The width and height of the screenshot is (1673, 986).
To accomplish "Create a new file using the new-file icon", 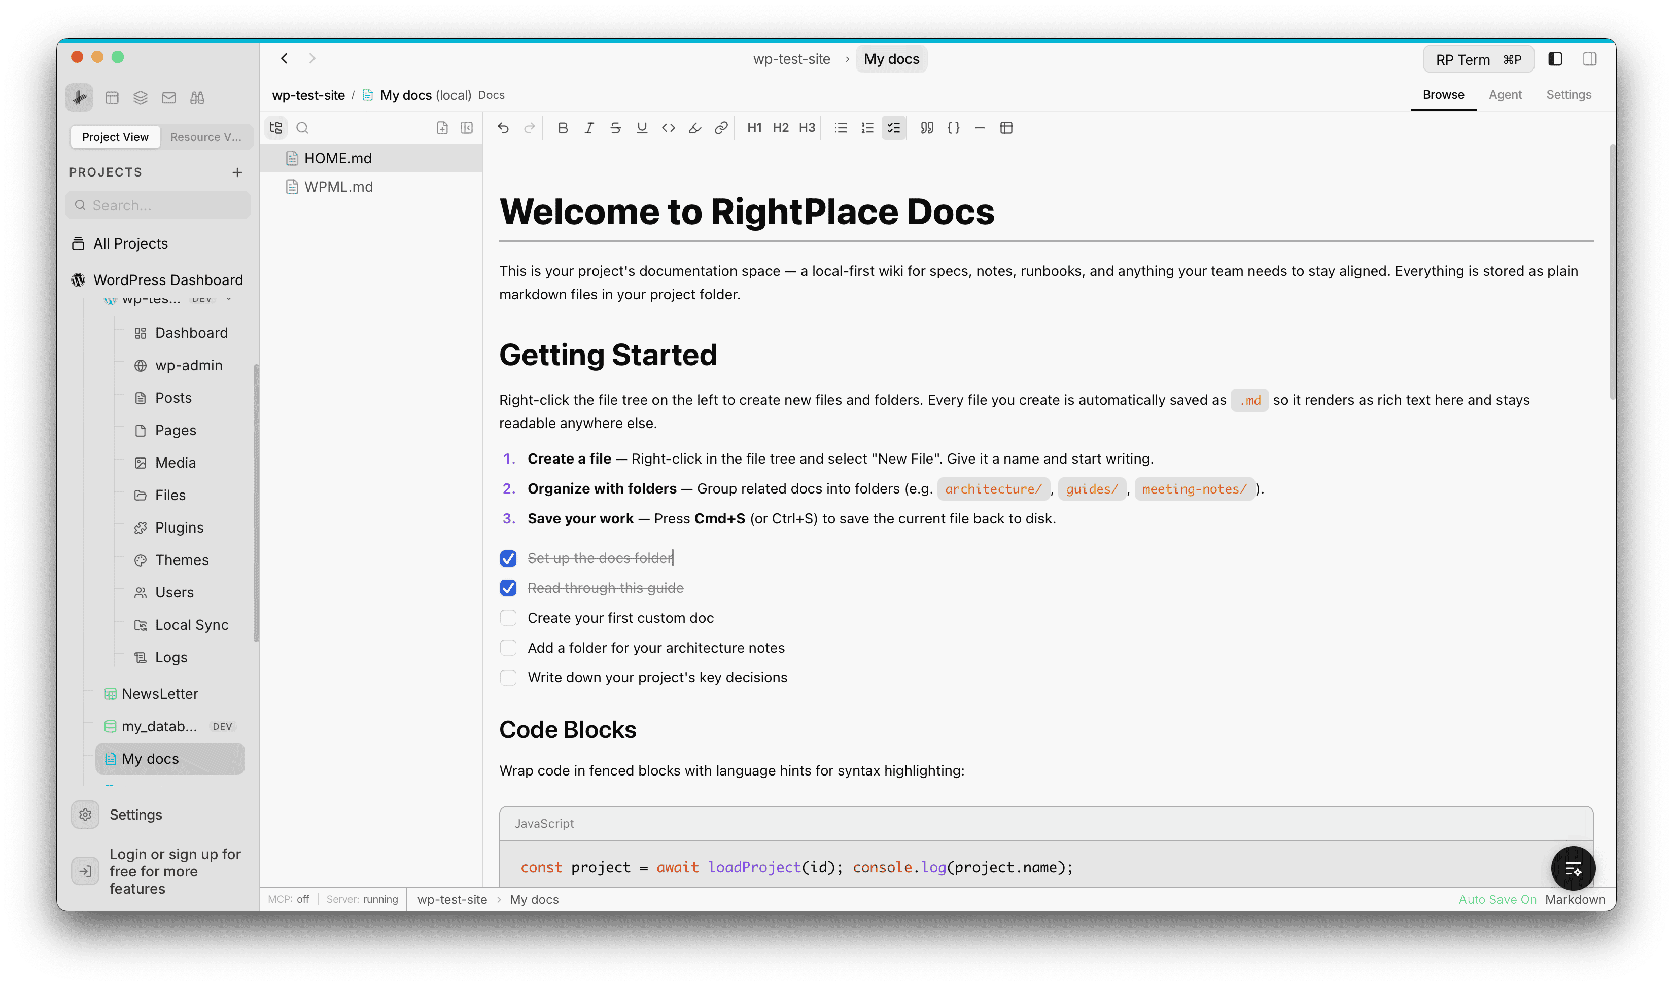I will [442, 128].
